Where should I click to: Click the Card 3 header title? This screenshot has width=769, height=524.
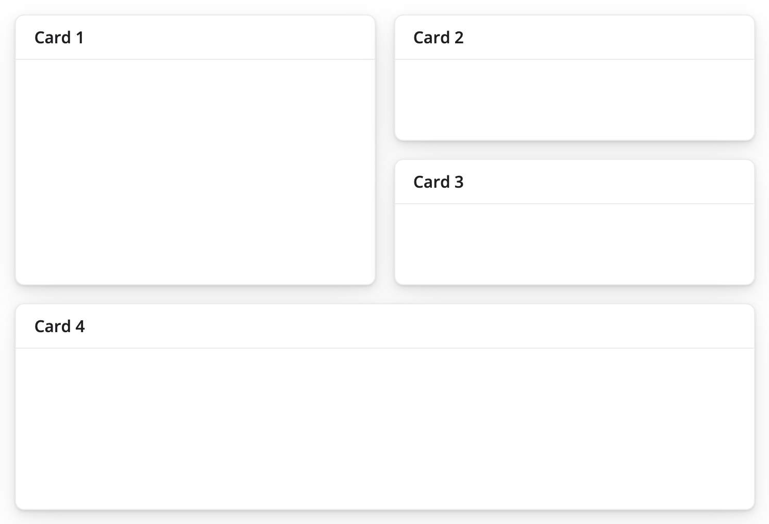(439, 182)
